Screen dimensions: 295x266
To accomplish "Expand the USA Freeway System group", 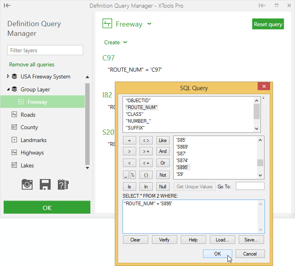I will [8, 76].
